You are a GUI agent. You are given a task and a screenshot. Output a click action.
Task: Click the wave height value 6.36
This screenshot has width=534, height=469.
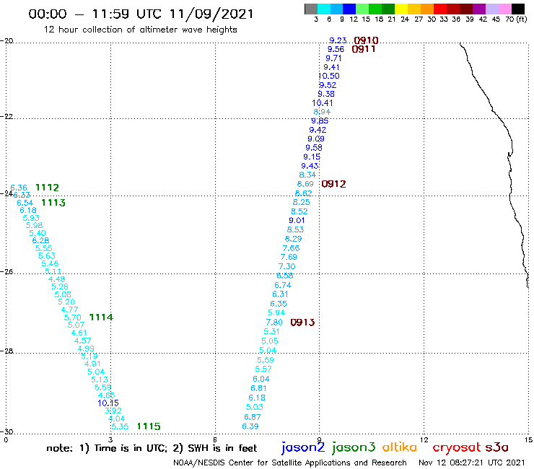pyautogui.click(x=19, y=188)
